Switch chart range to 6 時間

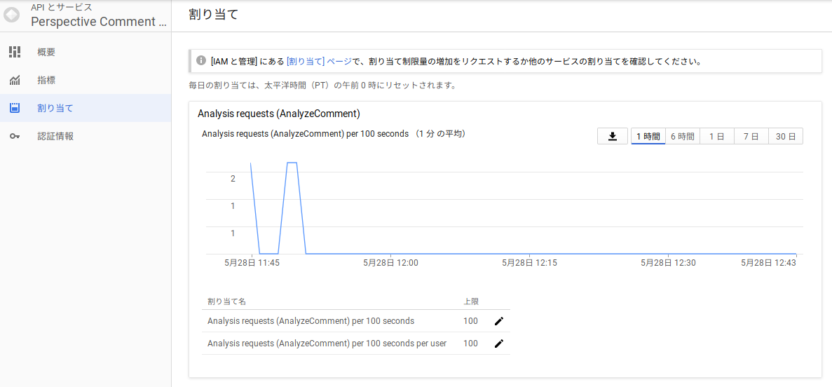682,137
